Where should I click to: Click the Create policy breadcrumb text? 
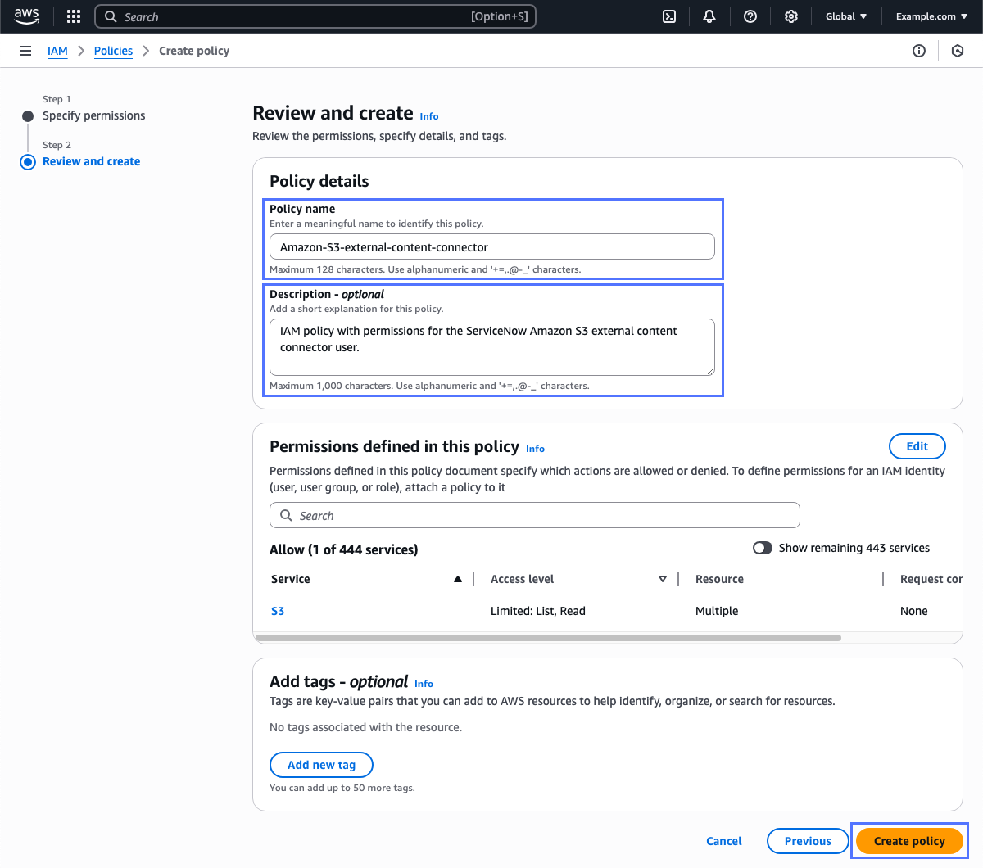194,51
